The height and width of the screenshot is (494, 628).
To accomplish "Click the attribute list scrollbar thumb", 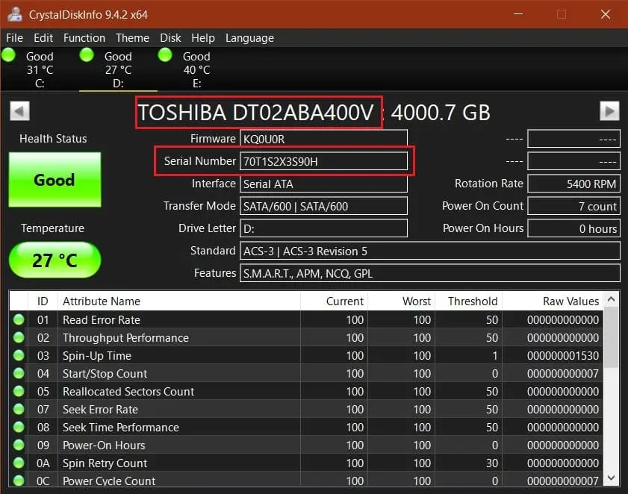I will (611, 337).
